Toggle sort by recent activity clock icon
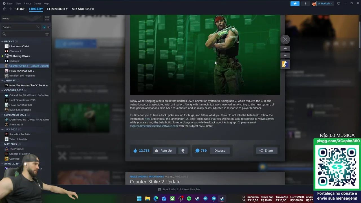The width and height of the screenshot is (361, 203). pyautogui.click(x=44, y=27)
